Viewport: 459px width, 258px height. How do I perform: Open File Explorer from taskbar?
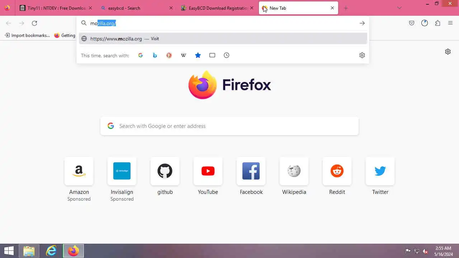29,251
